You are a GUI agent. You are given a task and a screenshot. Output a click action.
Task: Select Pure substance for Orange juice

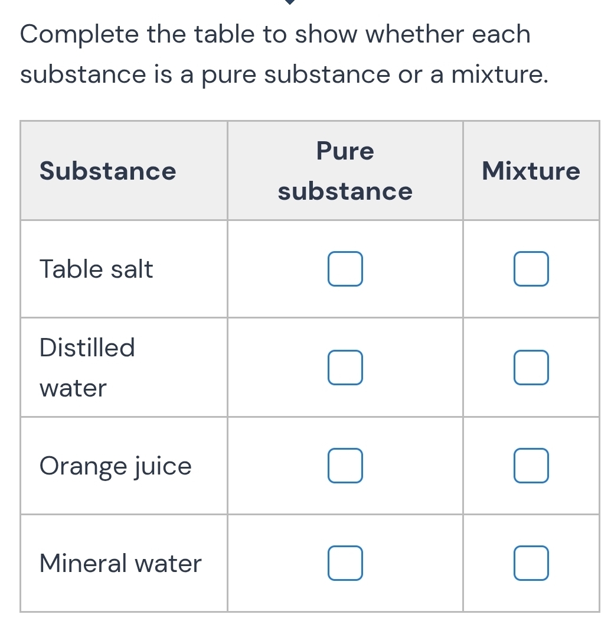pos(345,465)
